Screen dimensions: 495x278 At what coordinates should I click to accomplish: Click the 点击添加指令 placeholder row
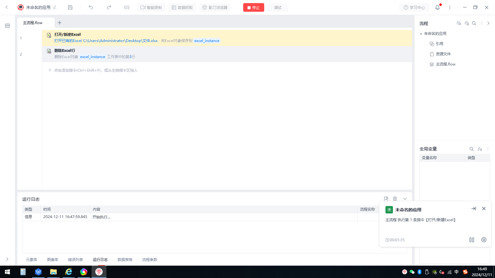click(x=93, y=70)
